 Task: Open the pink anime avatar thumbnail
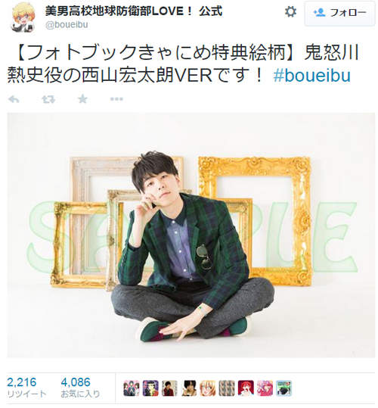tap(265, 388)
